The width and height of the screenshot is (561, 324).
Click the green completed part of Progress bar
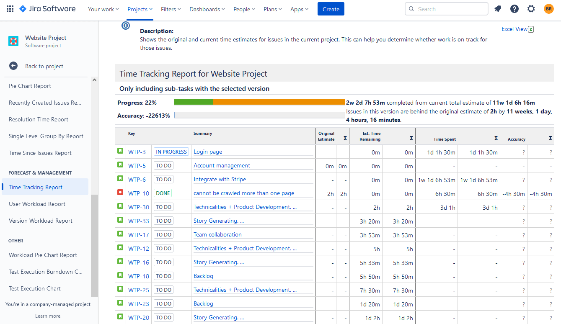(x=194, y=102)
